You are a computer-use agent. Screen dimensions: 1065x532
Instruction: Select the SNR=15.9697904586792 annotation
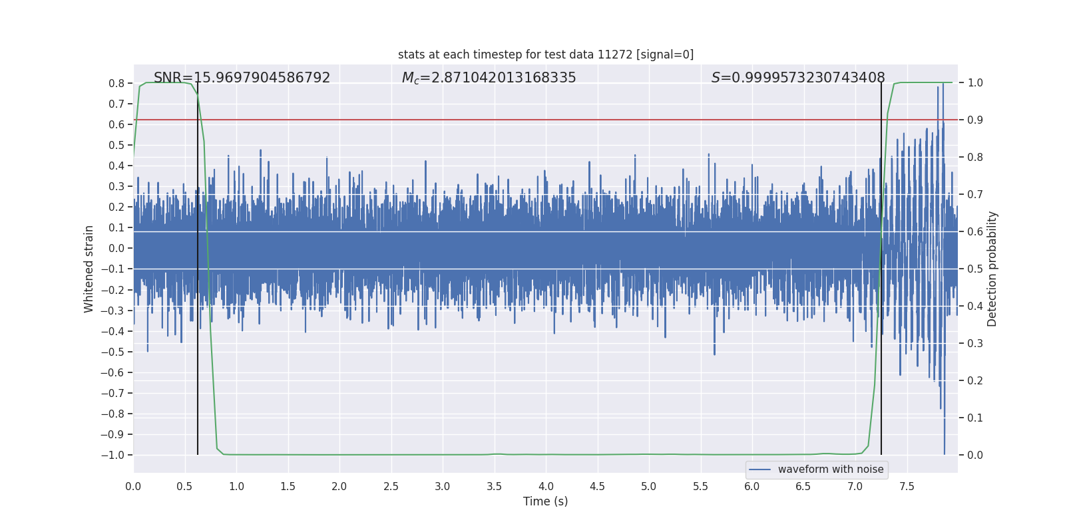click(x=242, y=78)
